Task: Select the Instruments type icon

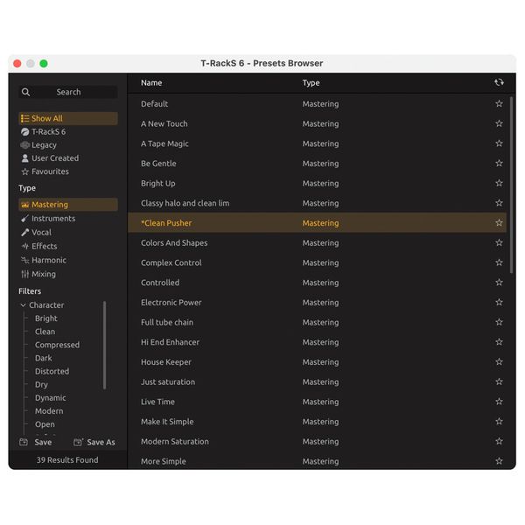Action: (24, 219)
